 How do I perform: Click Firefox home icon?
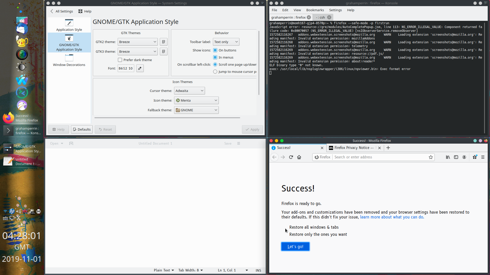coord(299,157)
